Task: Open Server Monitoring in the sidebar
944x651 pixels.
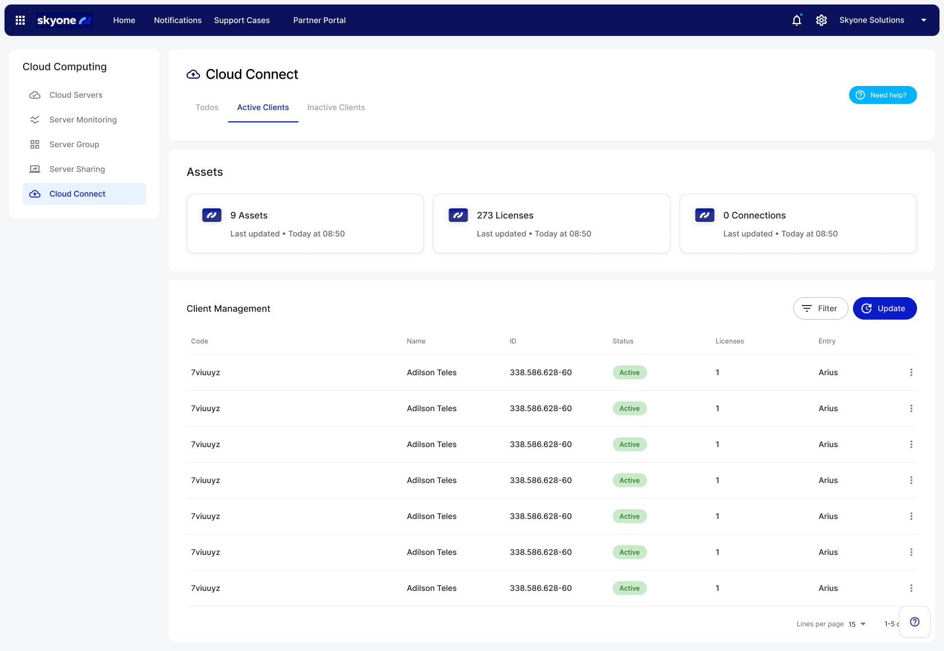Action: pyautogui.click(x=83, y=120)
